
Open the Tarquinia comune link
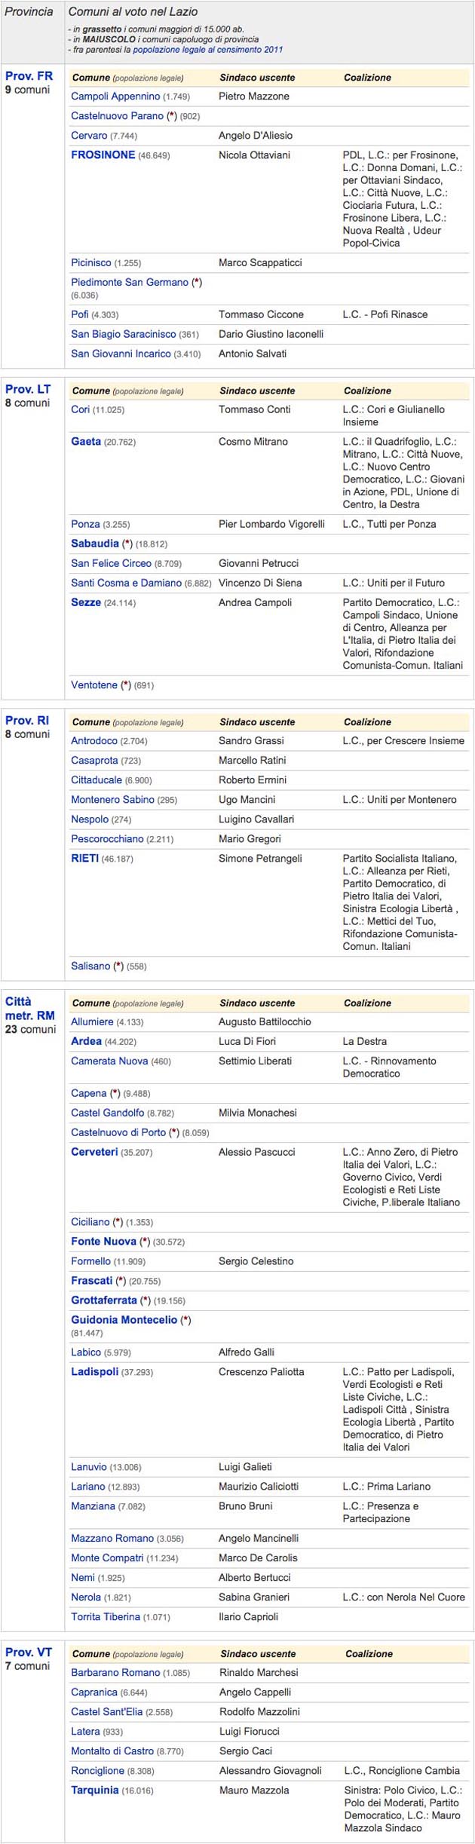click(94, 1790)
